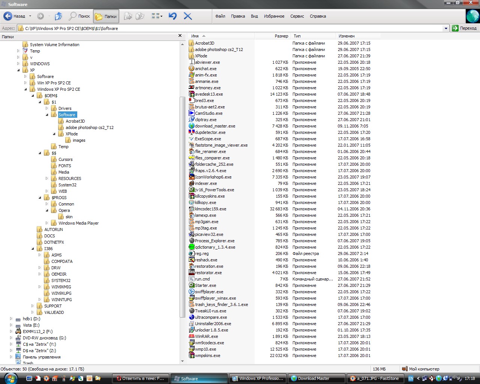Click the Process_Explorer.exe file
The width and height of the screenshot is (480, 384).
(x=214, y=241)
